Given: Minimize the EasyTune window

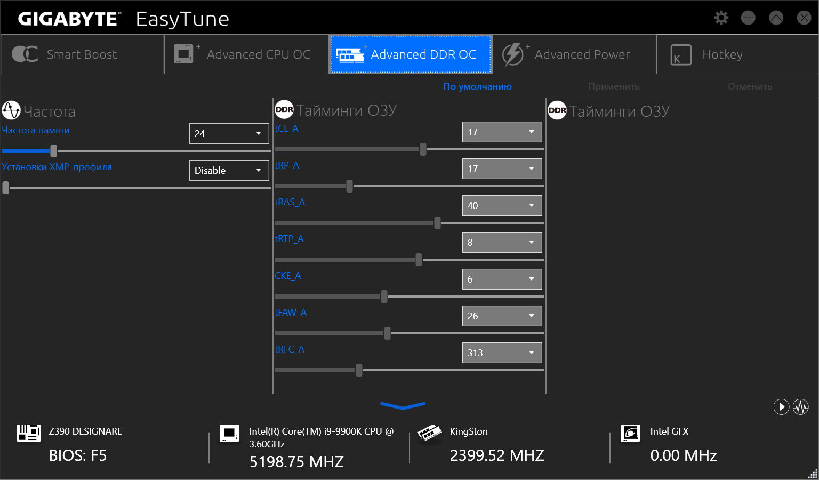Looking at the screenshot, I should click(x=749, y=18).
